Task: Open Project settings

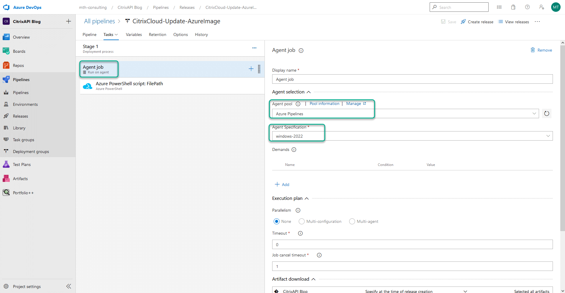Action: [27, 287]
